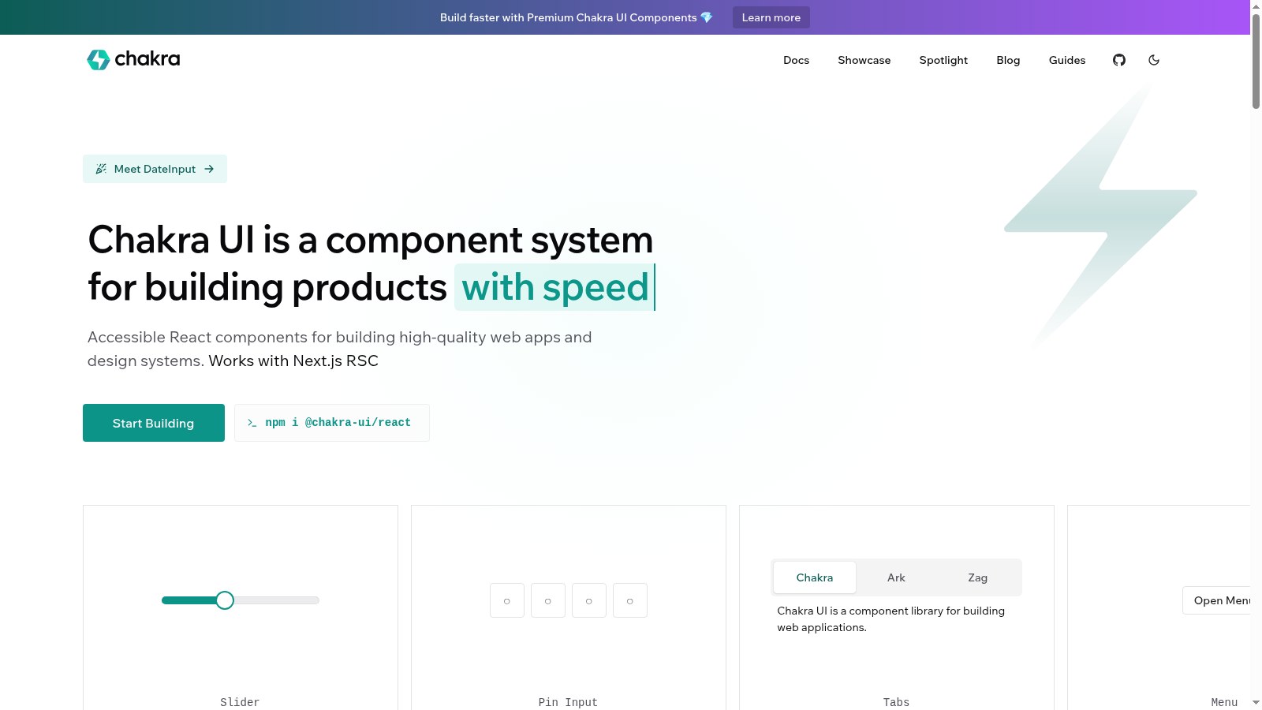The height and width of the screenshot is (710, 1262).
Task: Click the unfilled part of the slider track
Action: [277, 600]
